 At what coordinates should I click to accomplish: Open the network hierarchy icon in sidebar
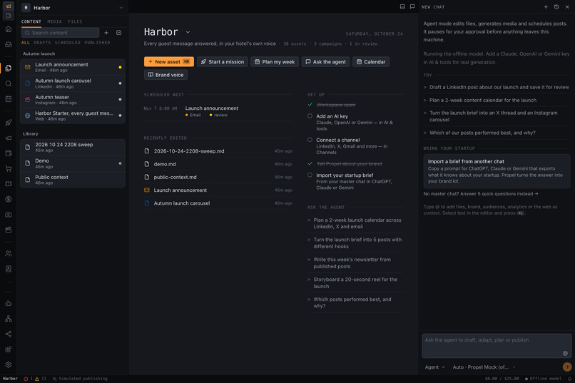pos(9,319)
